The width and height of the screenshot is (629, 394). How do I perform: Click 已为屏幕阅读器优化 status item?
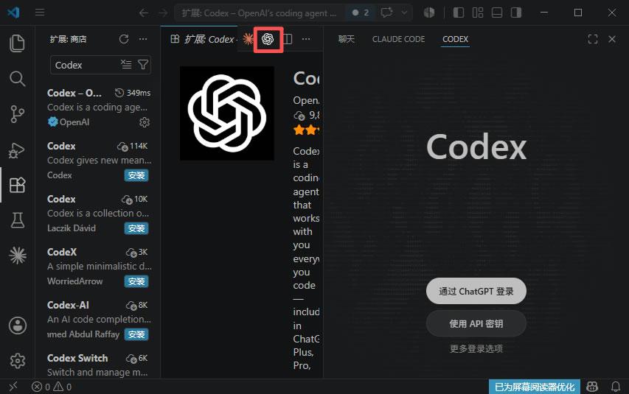click(x=535, y=387)
